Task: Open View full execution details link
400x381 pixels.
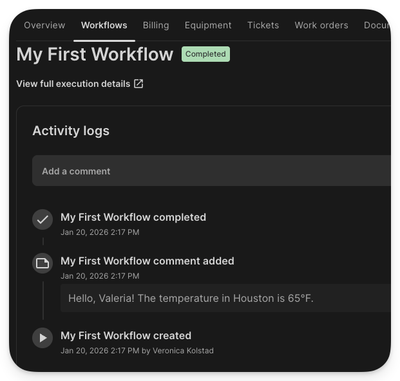Action: 73,84
